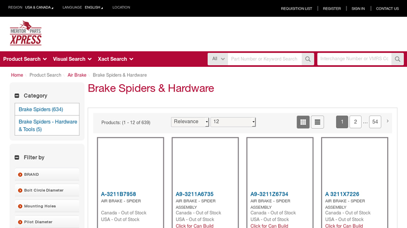Screen dimensions: 407x228
Task: Open the Product Search menu
Action: click(25, 59)
